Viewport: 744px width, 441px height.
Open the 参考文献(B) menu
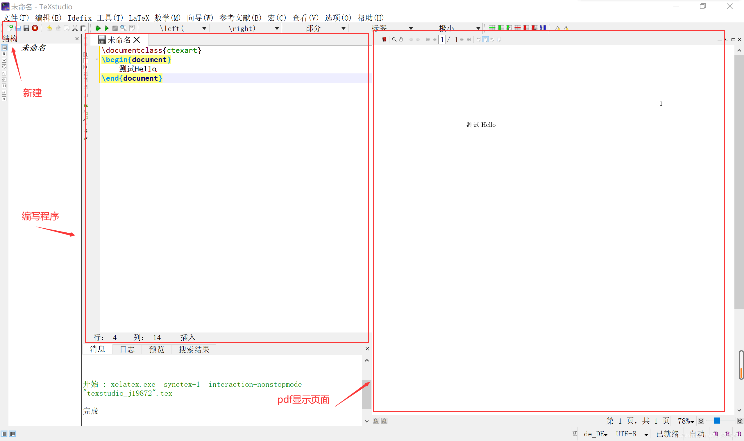pyautogui.click(x=240, y=18)
